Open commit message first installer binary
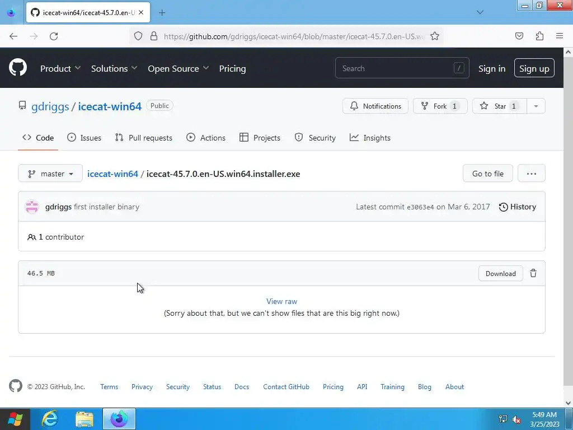Image resolution: width=573 pixels, height=430 pixels. (106, 207)
